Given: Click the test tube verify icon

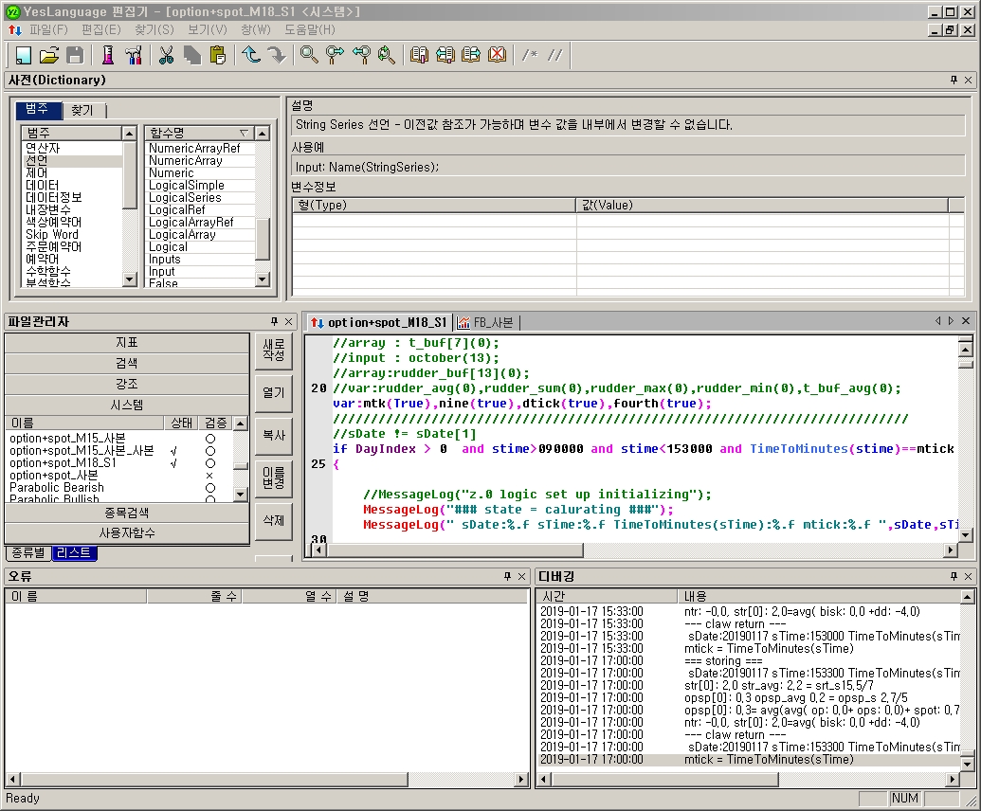Looking at the screenshot, I should [108, 55].
